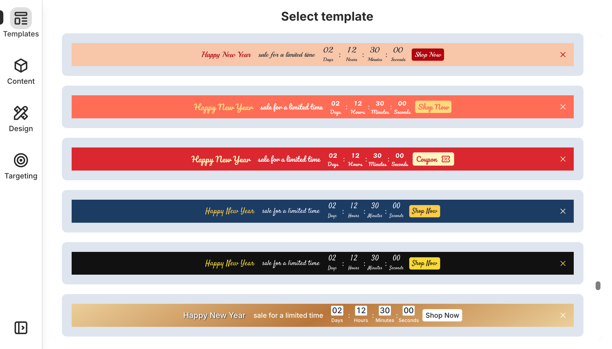The height and width of the screenshot is (349, 612).
Task: Click 'sale for a limited time' on peach banner
Action: pos(287,55)
